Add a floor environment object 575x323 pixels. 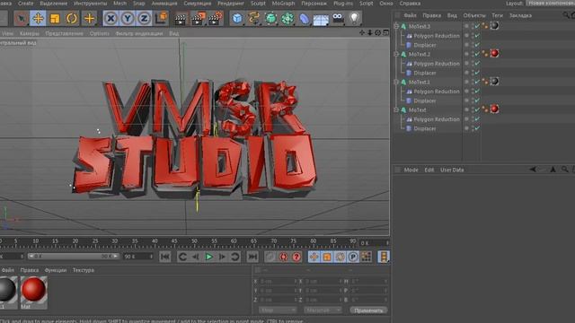pyautogui.click(x=321, y=19)
